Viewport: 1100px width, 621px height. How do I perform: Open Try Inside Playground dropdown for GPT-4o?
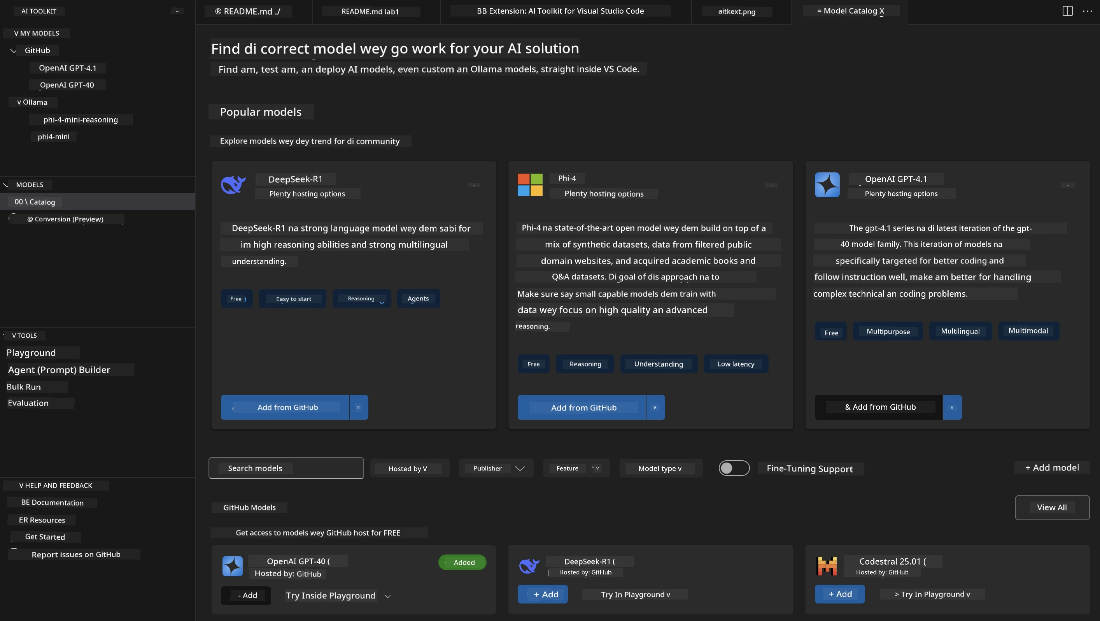388,596
